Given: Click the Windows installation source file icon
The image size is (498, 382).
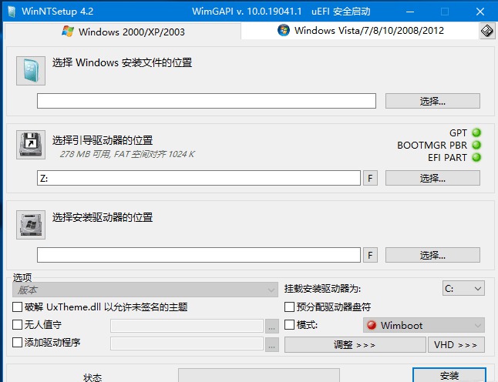Looking at the screenshot, I should click(x=31, y=71).
